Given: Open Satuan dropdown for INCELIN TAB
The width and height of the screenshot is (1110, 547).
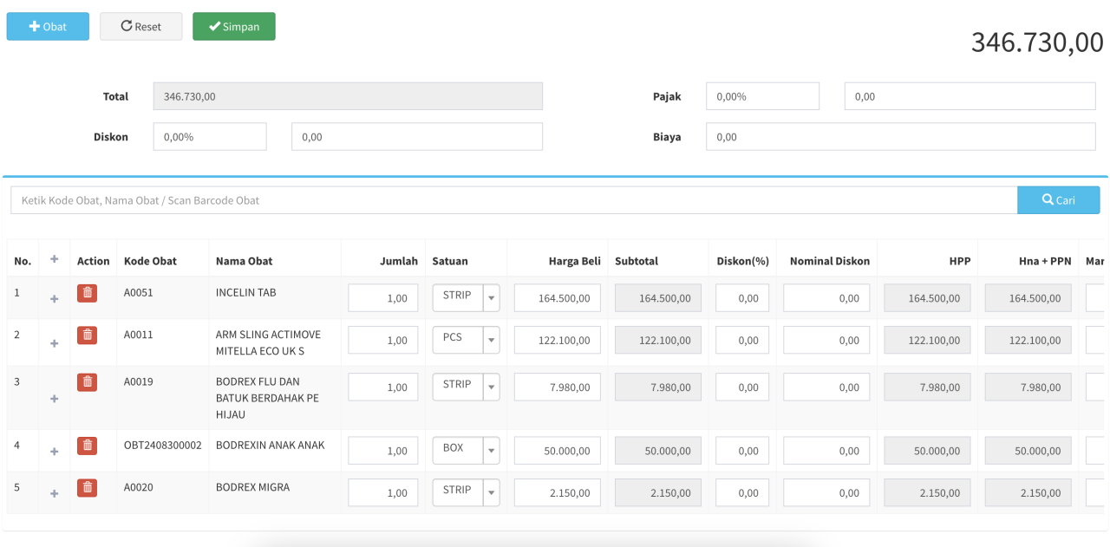Looking at the screenshot, I should point(492,297).
